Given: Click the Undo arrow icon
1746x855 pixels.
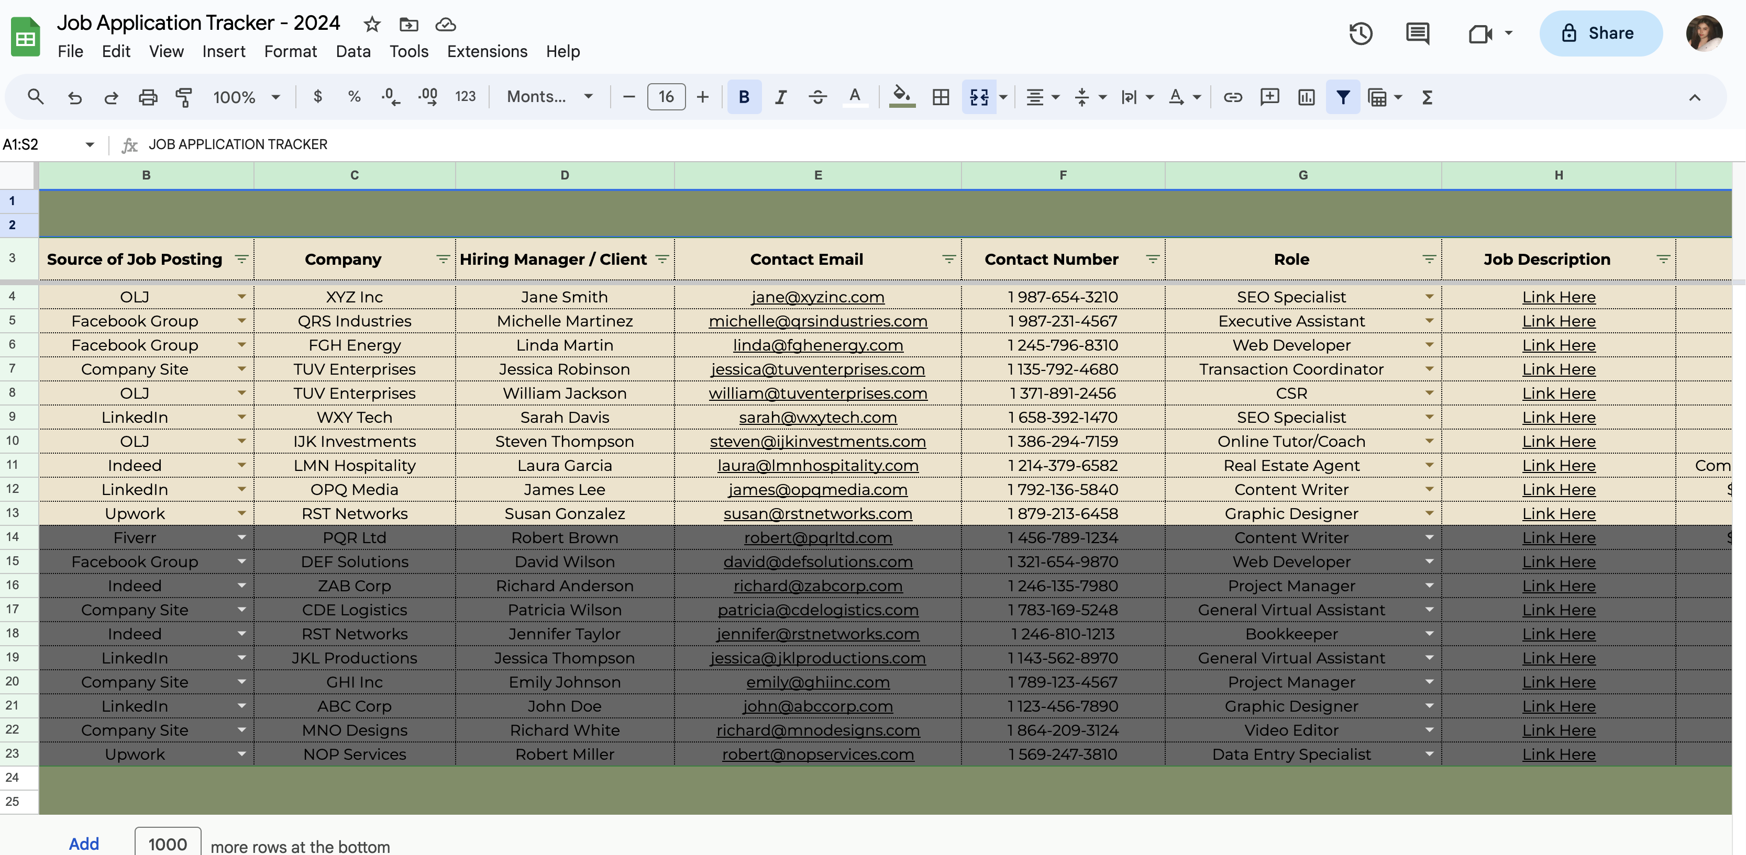Looking at the screenshot, I should tap(74, 97).
